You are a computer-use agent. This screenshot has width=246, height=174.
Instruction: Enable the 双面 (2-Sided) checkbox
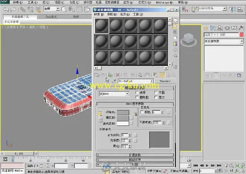click(x=156, y=92)
